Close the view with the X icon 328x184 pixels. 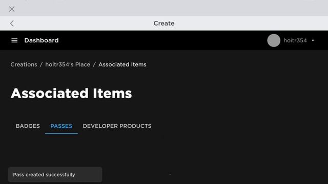(x=12, y=9)
